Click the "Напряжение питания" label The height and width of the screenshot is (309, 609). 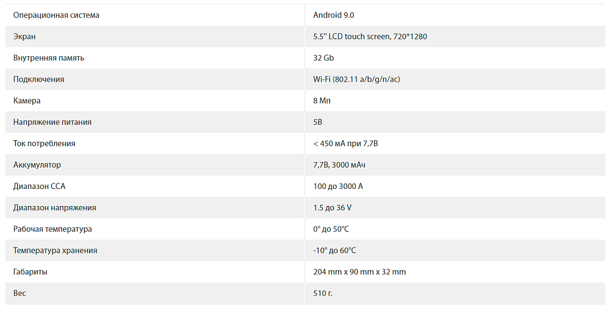pos(52,122)
